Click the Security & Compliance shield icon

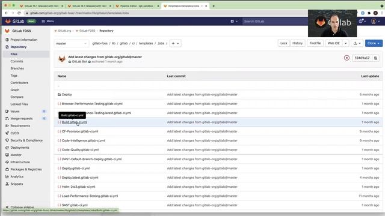pos(7,140)
